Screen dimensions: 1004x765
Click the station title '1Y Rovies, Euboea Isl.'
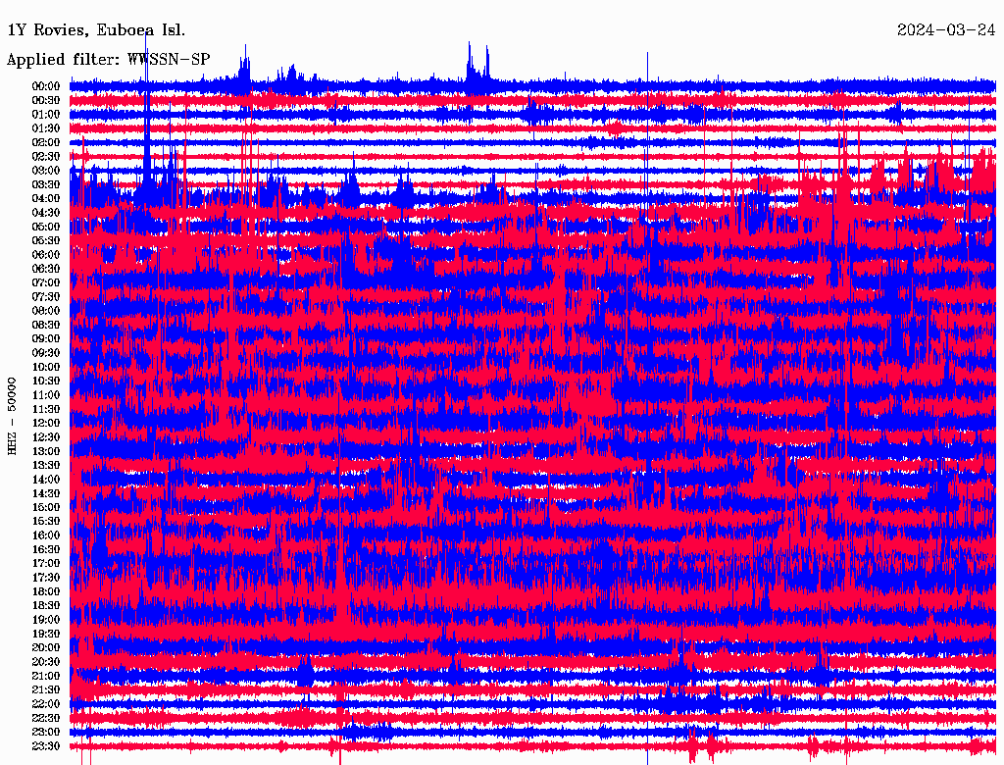click(x=96, y=30)
